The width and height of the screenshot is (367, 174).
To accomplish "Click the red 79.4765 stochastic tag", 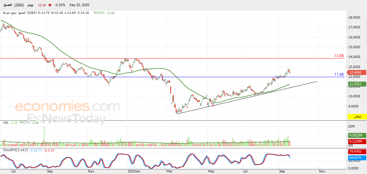I will 355,151.
